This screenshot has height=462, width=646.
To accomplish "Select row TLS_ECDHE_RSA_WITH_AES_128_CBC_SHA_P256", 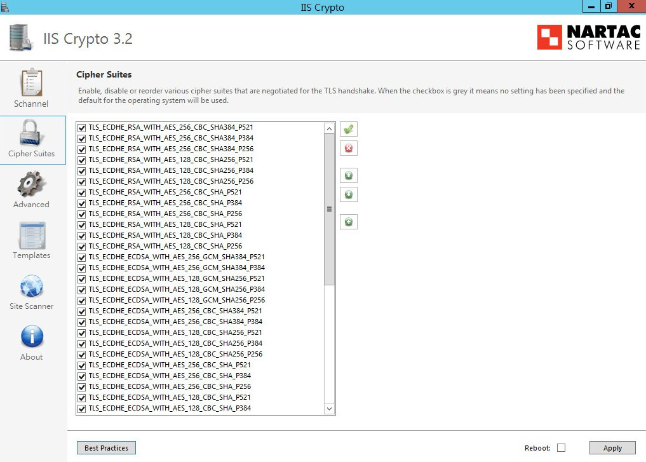I will [x=200, y=246].
